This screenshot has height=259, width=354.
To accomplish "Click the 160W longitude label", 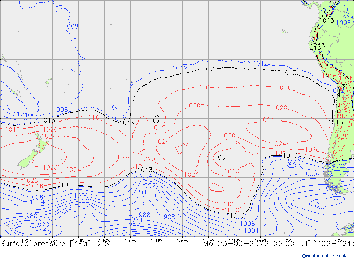I will point(104,241).
